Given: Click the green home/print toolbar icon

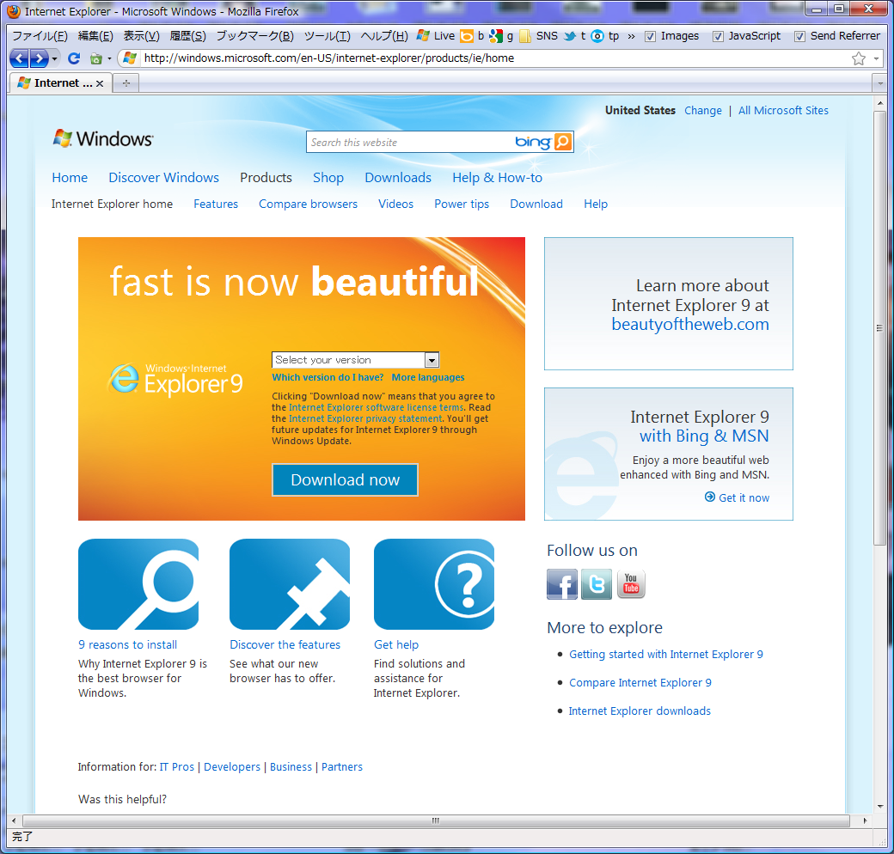Looking at the screenshot, I should pyautogui.click(x=95, y=58).
